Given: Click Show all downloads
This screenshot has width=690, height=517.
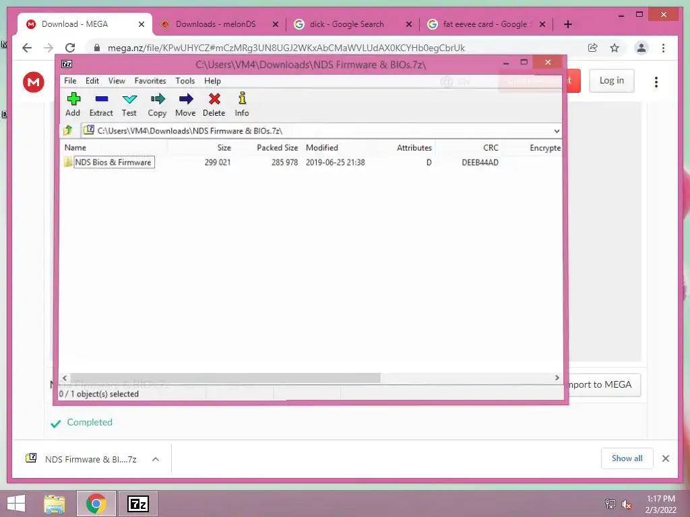Looking at the screenshot, I should point(627,458).
